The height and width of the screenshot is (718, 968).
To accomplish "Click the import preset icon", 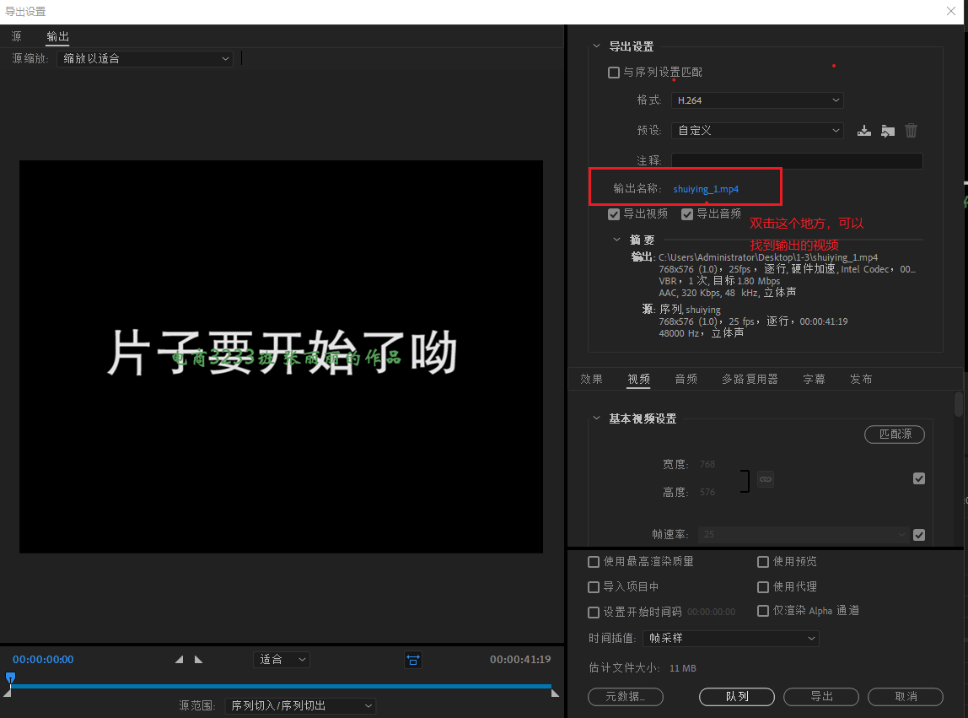I will coord(888,131).
